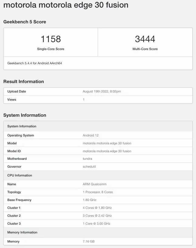Click the multi-core score value 3444
This screenshot has height=248, width=196.
pos(145,39)
